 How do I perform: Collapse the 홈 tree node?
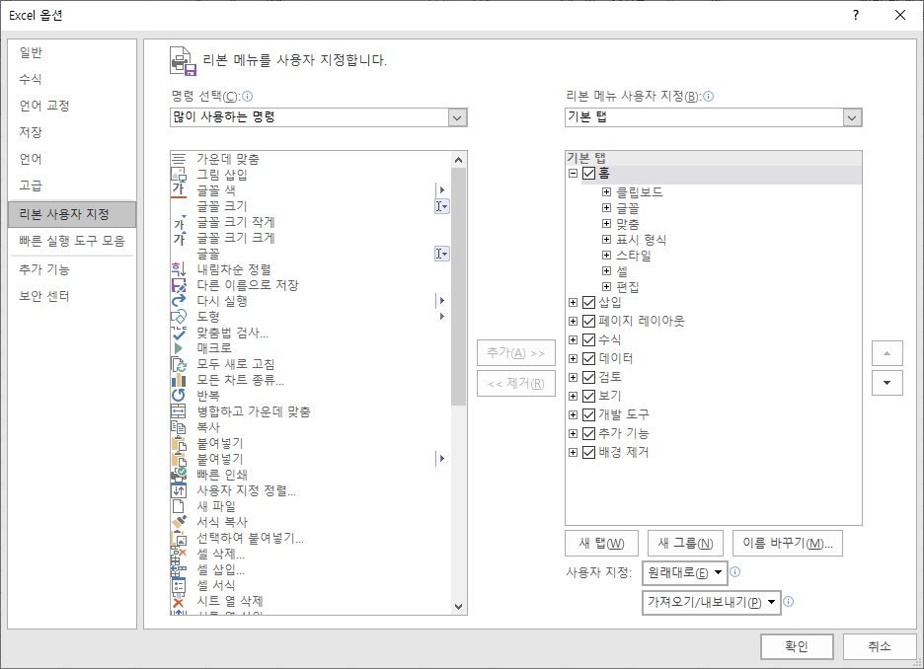pos(573,173)
